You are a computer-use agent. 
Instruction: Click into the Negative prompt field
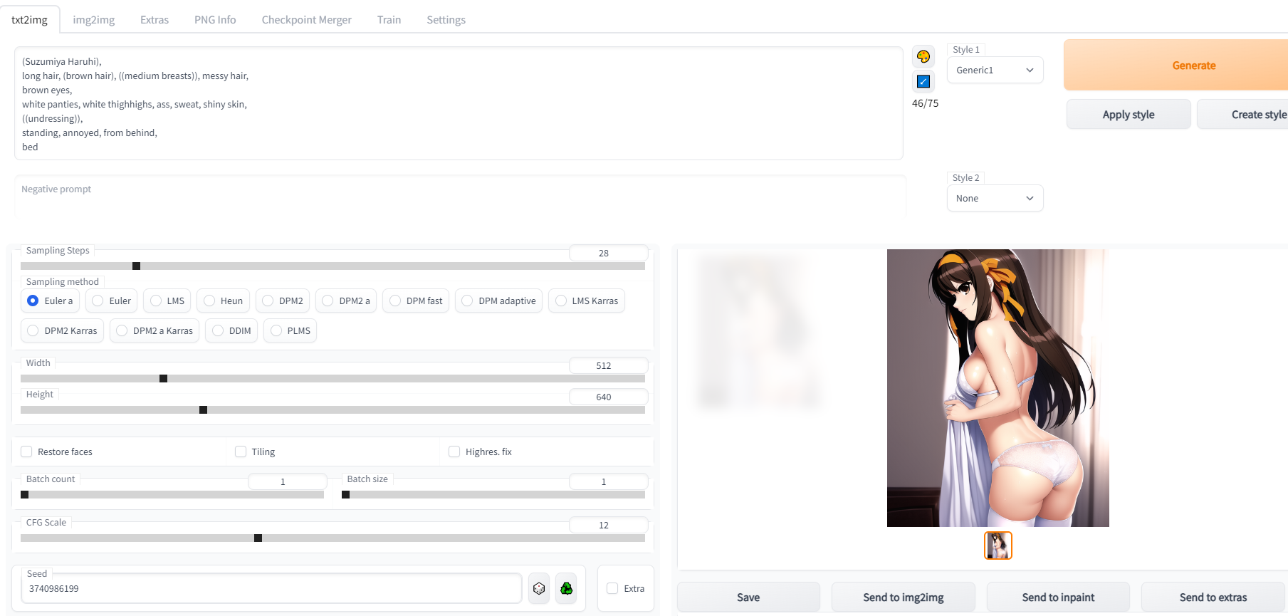(460, 195)
